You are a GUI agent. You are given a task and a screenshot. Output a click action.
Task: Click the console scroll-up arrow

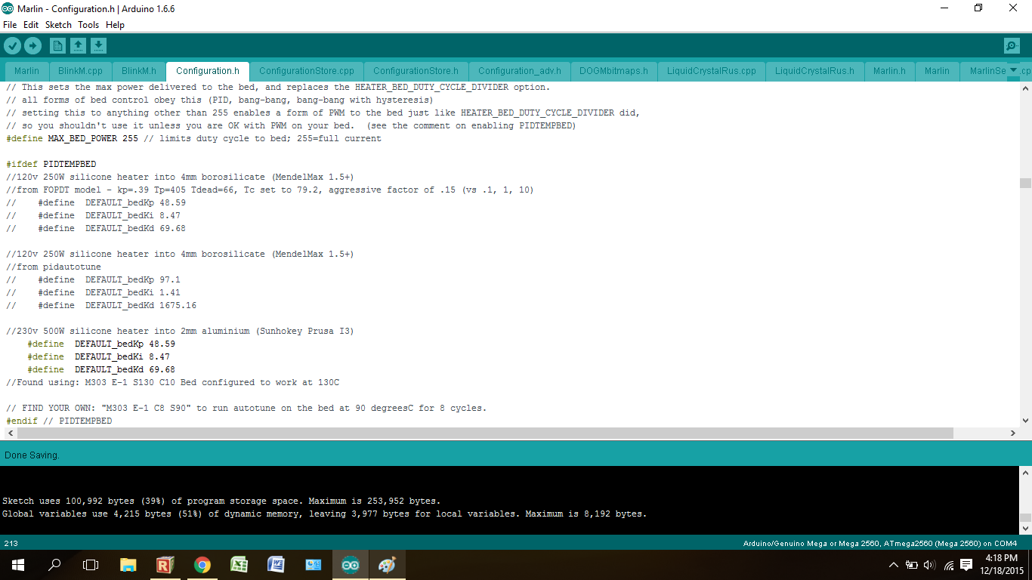coord(1025,473)
